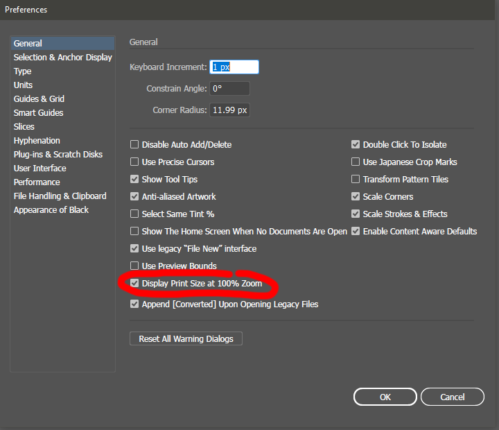
Task: Turn off Anti-aliased Artwork checkbox
Action: coord(134,197)
